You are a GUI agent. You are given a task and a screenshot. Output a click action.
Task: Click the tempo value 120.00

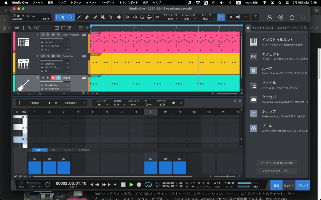[229, 183]
